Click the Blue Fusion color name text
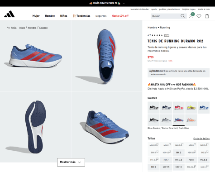 [x=168, y=128]
